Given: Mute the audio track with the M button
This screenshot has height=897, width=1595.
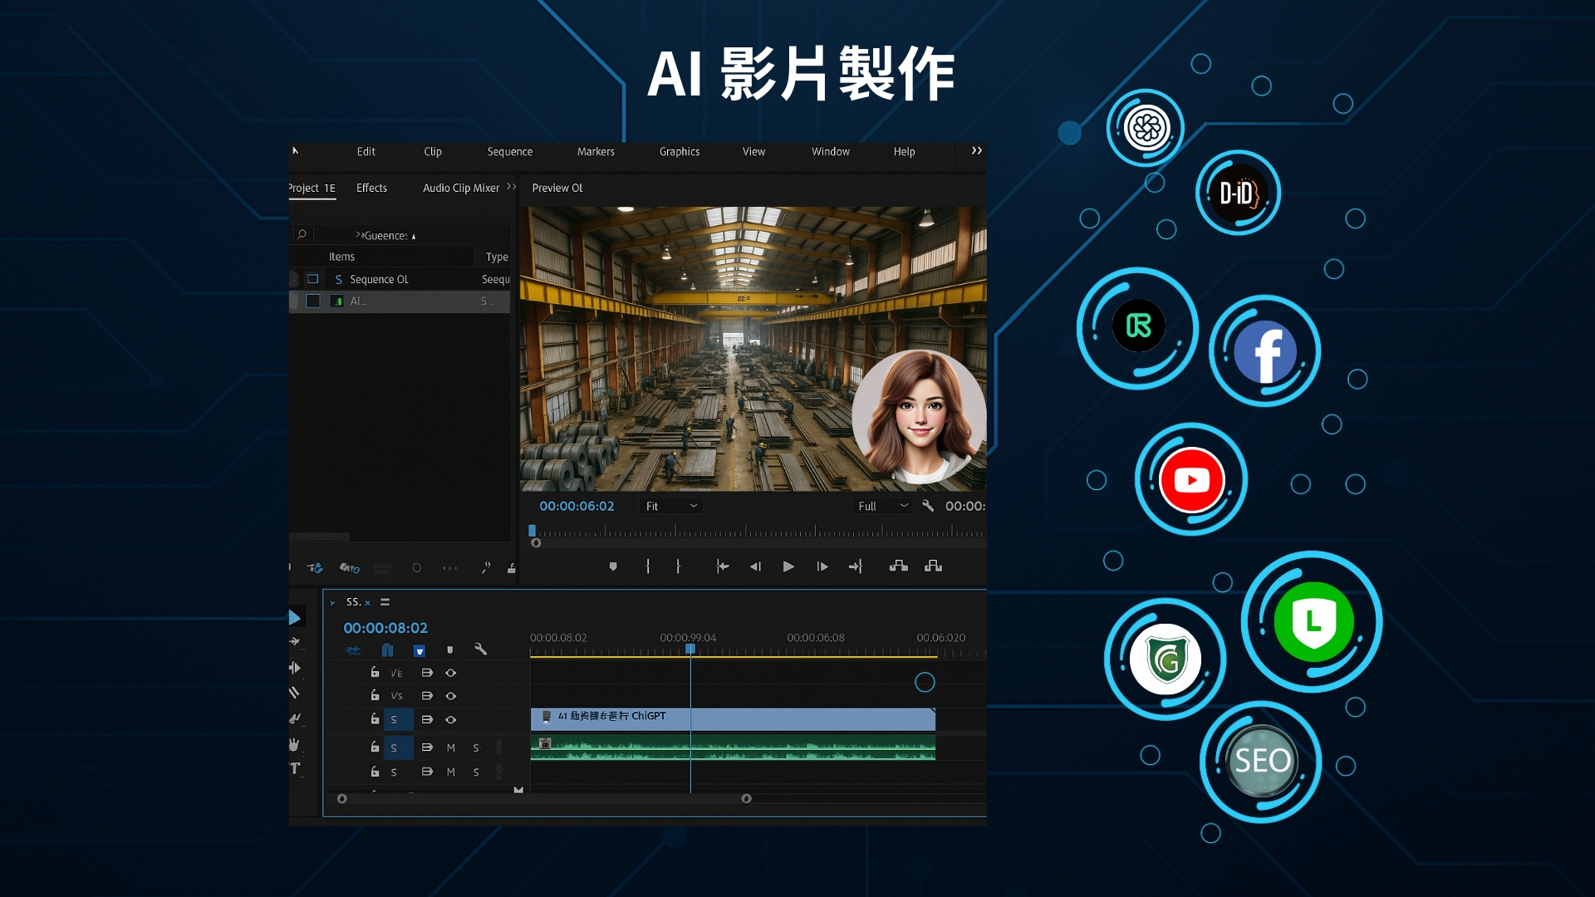Looking at the screenshot, I should click(451, 747).
